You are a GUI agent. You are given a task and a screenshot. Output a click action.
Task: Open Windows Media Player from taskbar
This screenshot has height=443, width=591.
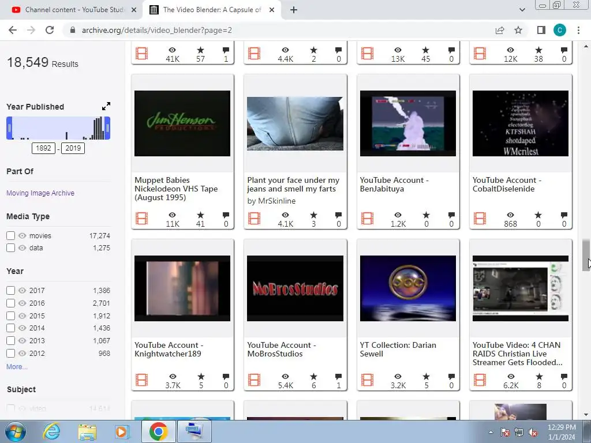pos(122,431)
